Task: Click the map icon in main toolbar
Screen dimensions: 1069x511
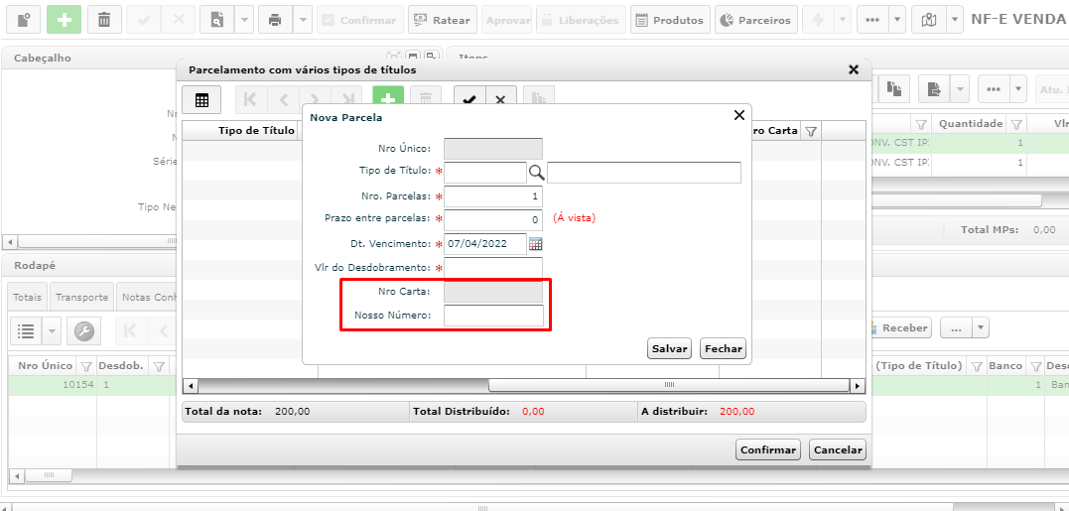Action: [929, 20]
